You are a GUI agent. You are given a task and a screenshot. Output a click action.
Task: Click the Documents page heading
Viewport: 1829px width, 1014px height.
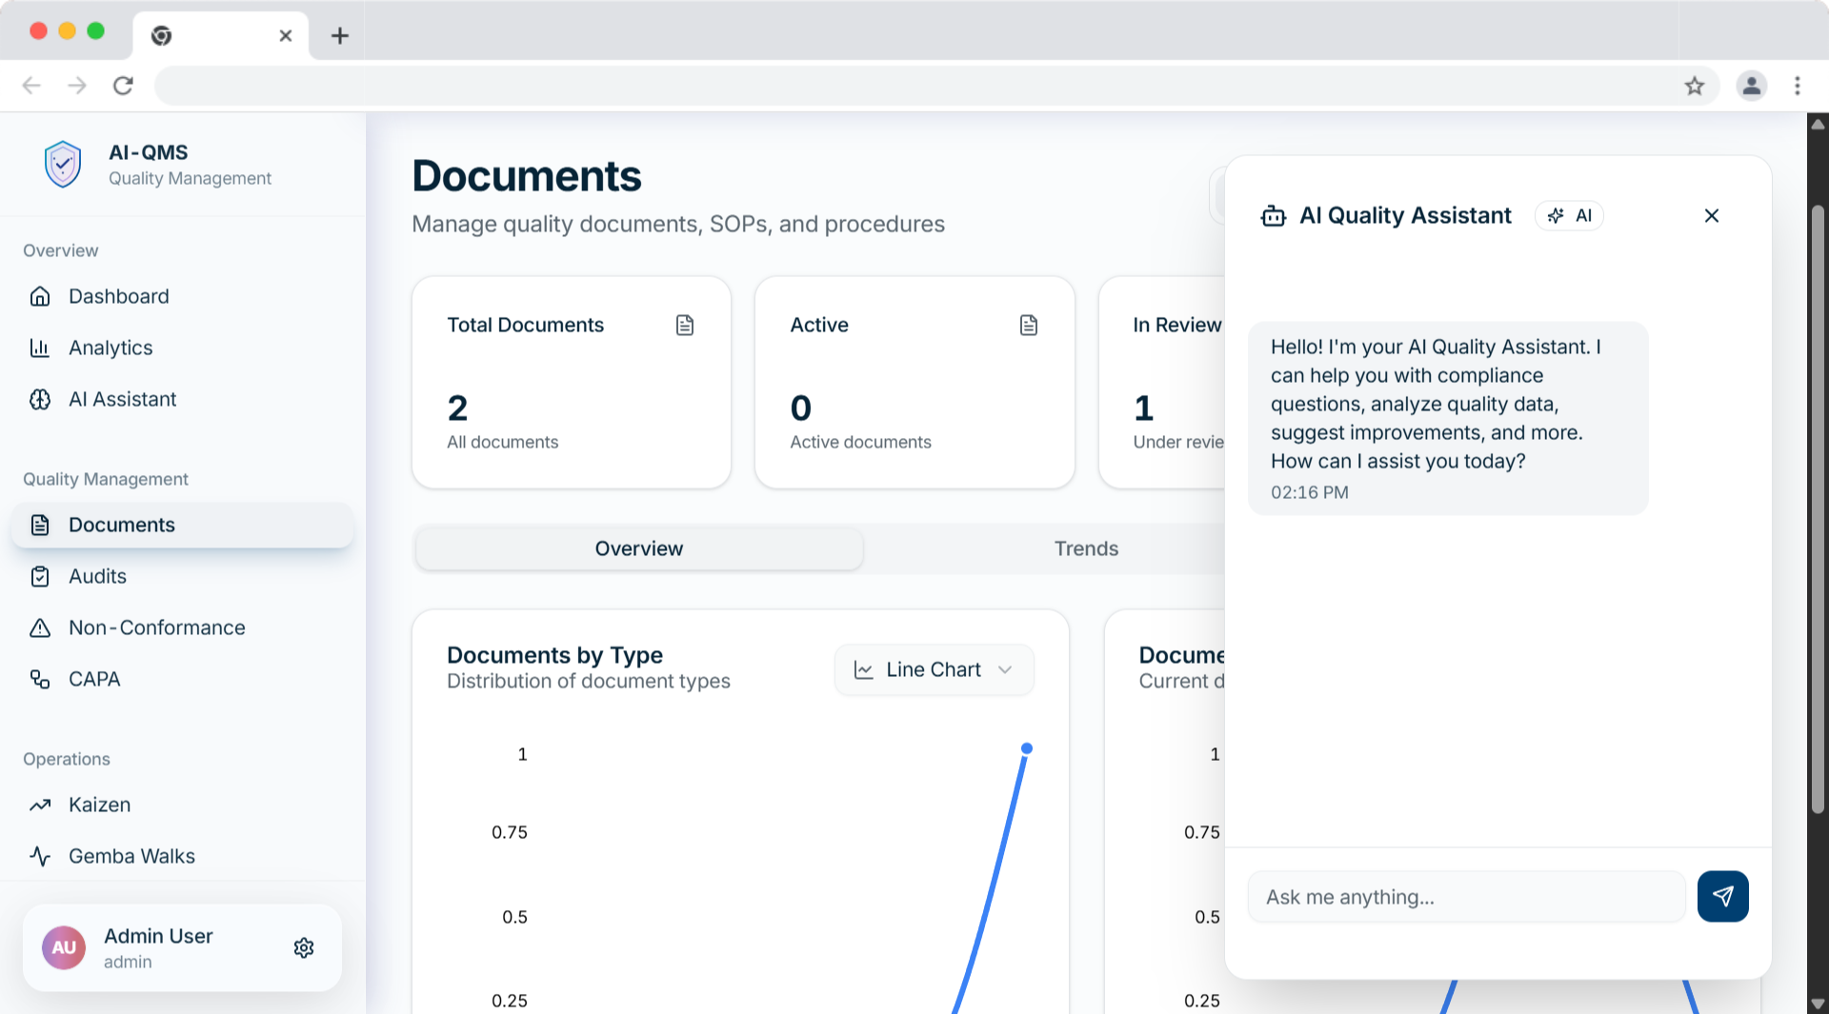click(x=527, y=176)
